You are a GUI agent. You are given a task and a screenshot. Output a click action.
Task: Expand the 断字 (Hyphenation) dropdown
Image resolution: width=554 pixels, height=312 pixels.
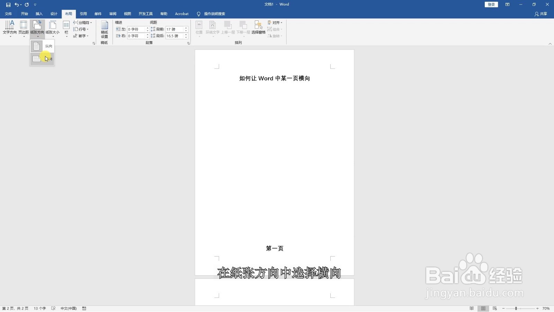81,36
